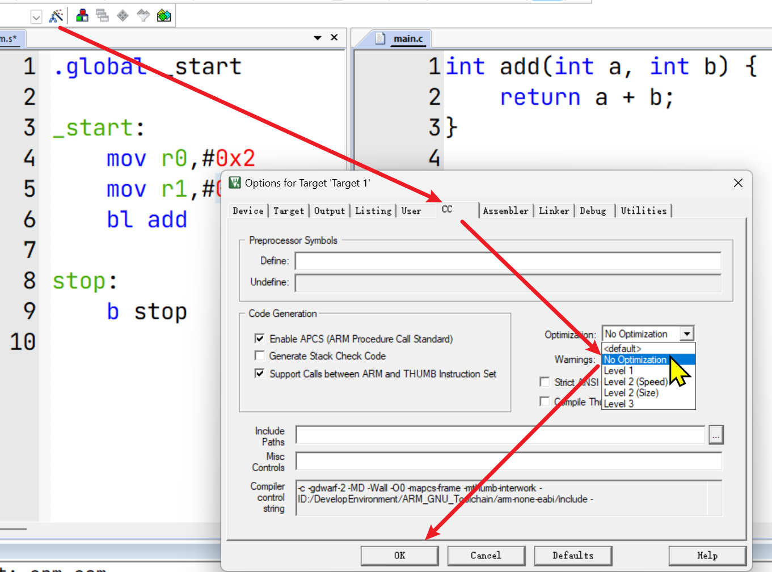Image resolution: width=772 pixels, height=572 pixels.
Task: Click the Select Software Packs funnel icon
Action: [x=144, y=15]
